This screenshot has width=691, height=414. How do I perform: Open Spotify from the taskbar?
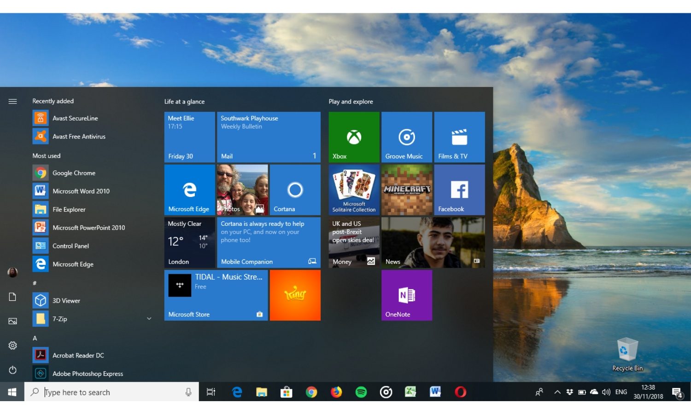[x=361, y=392]
